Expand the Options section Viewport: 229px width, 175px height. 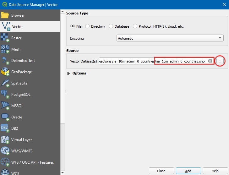[x=69, y=73]
